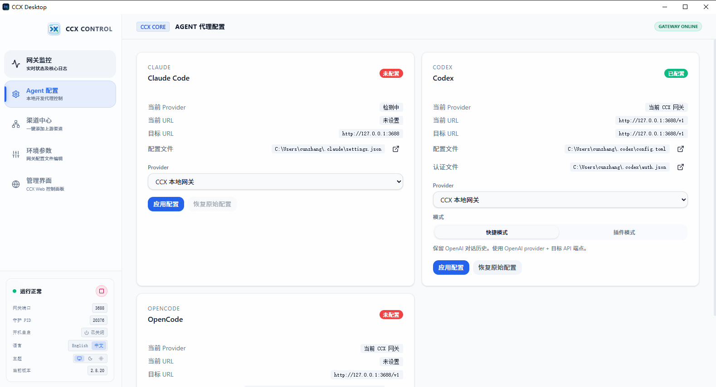Image resolution: width=716 pixels, height=387 pixels.
Task: Click version value 2.8.20
Action: point(97,371)
